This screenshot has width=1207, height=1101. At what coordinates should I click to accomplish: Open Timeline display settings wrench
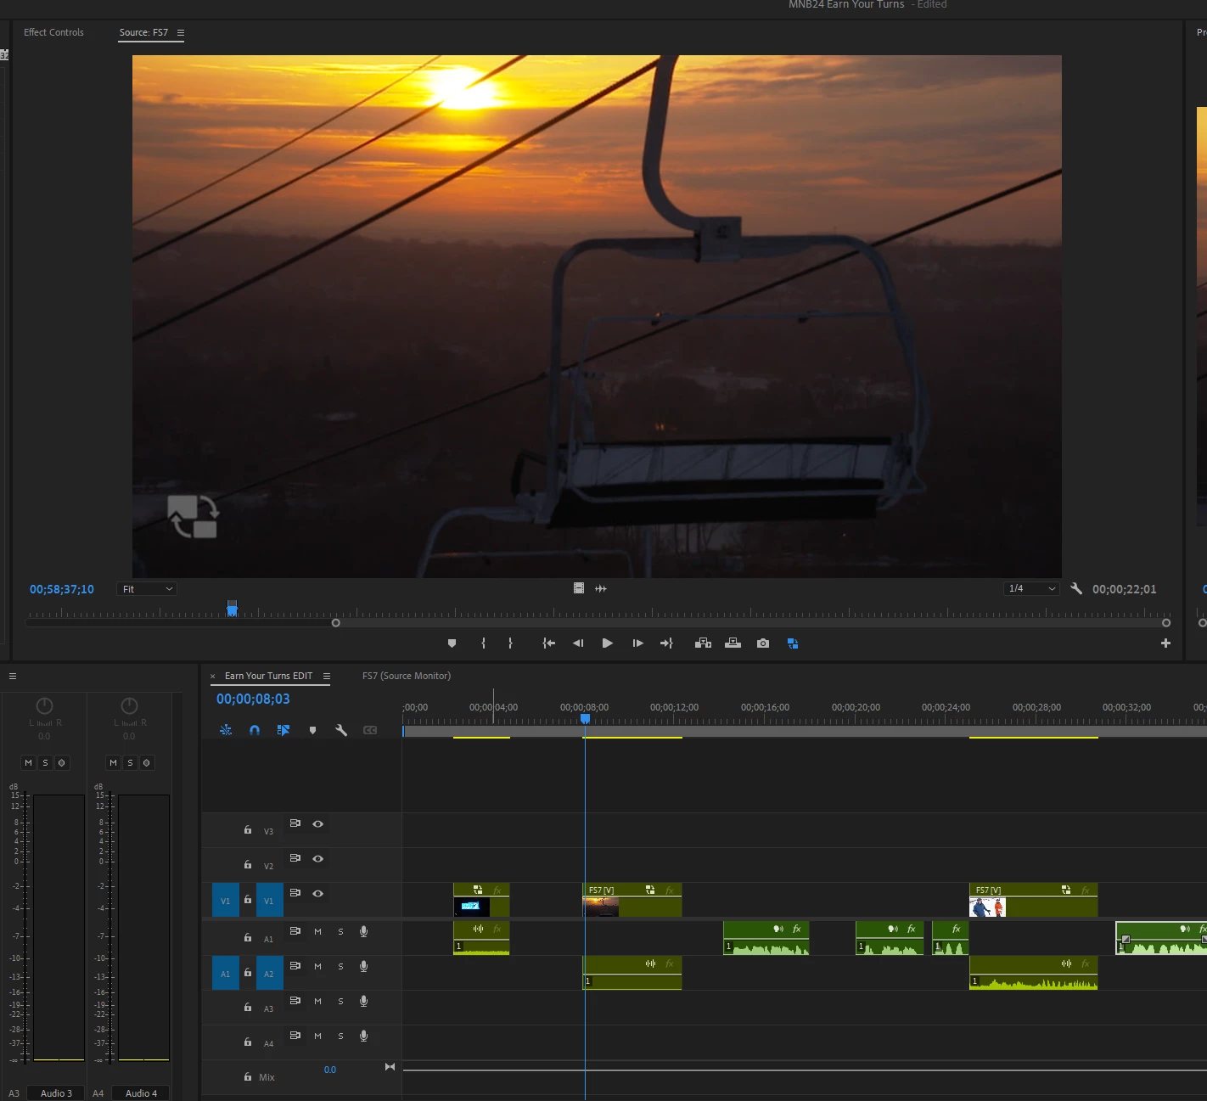click(x=341, y=730)
